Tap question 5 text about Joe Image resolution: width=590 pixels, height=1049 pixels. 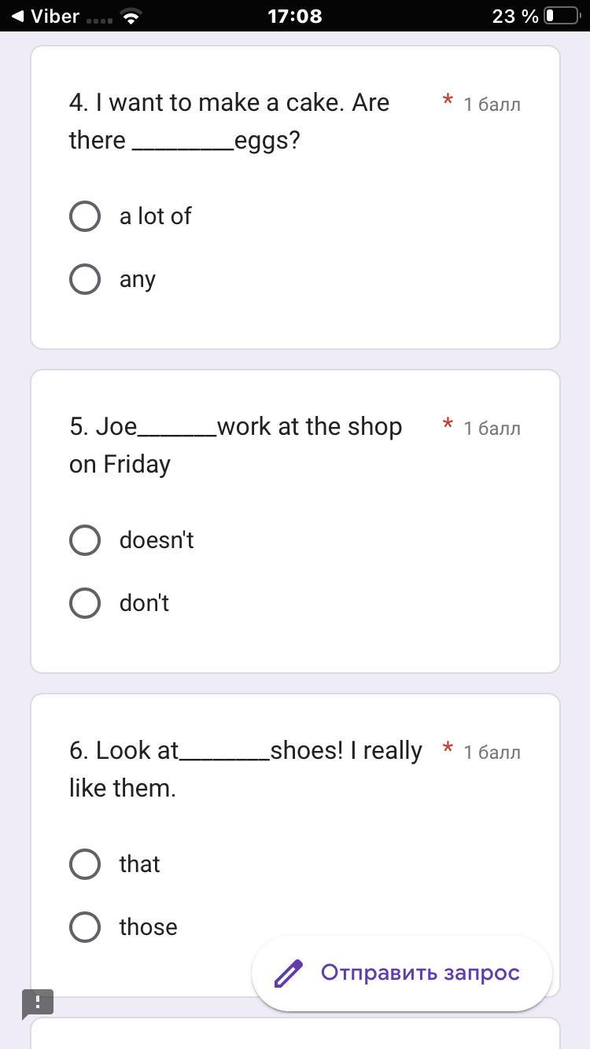235,445
